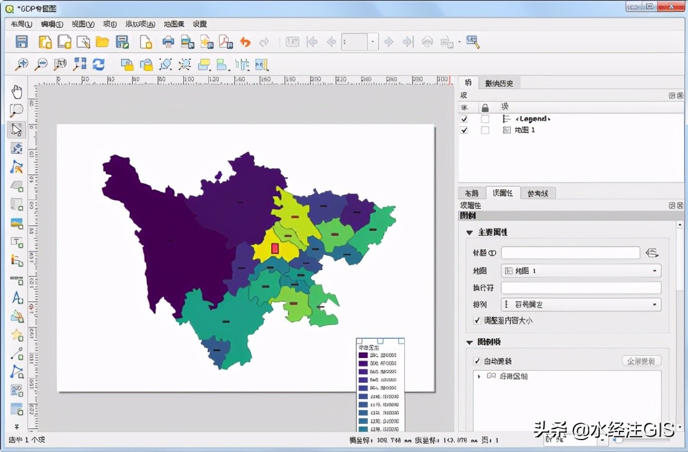Click the Refresh View icon
This screenshot has height=452, width=688.
coord(99,65)
